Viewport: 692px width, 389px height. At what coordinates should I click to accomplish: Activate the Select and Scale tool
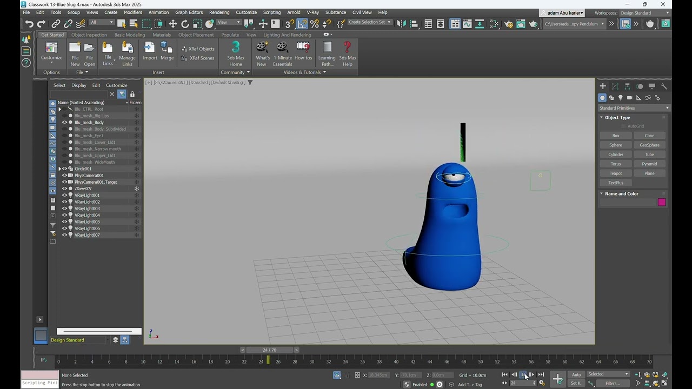(x=197, y=24)
